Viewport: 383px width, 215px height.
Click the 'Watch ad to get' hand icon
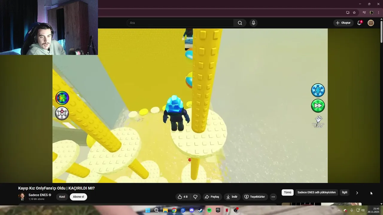tap(318, 122)
